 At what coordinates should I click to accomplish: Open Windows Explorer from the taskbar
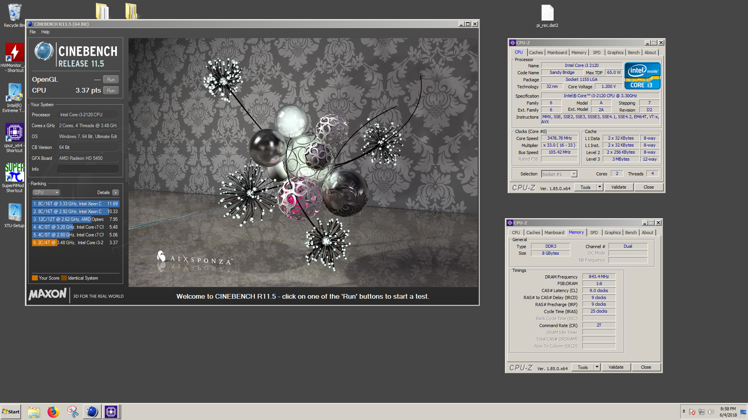(x=34, y=412)
